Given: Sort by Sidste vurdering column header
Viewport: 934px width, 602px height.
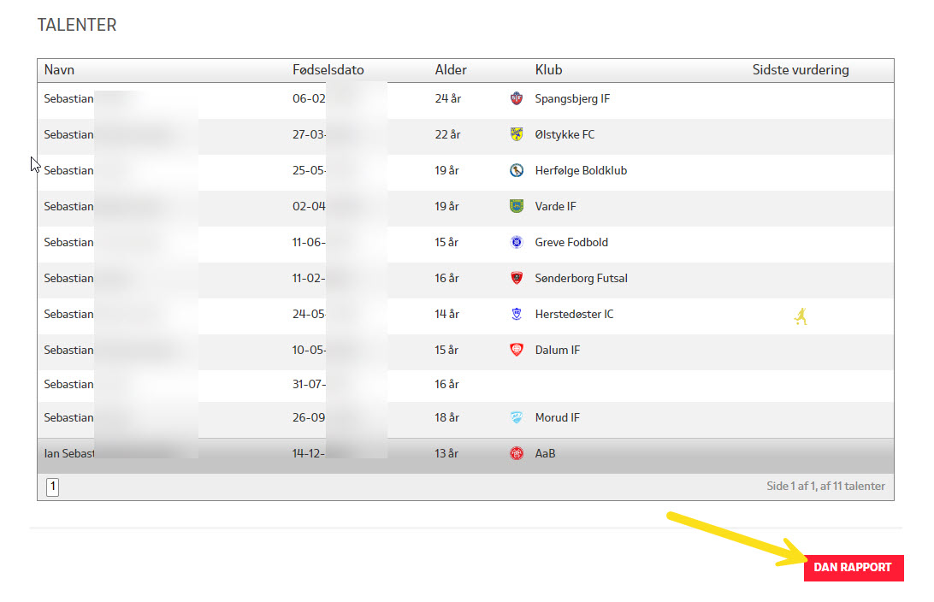Looking at the screenshot, I should [801, 70].
